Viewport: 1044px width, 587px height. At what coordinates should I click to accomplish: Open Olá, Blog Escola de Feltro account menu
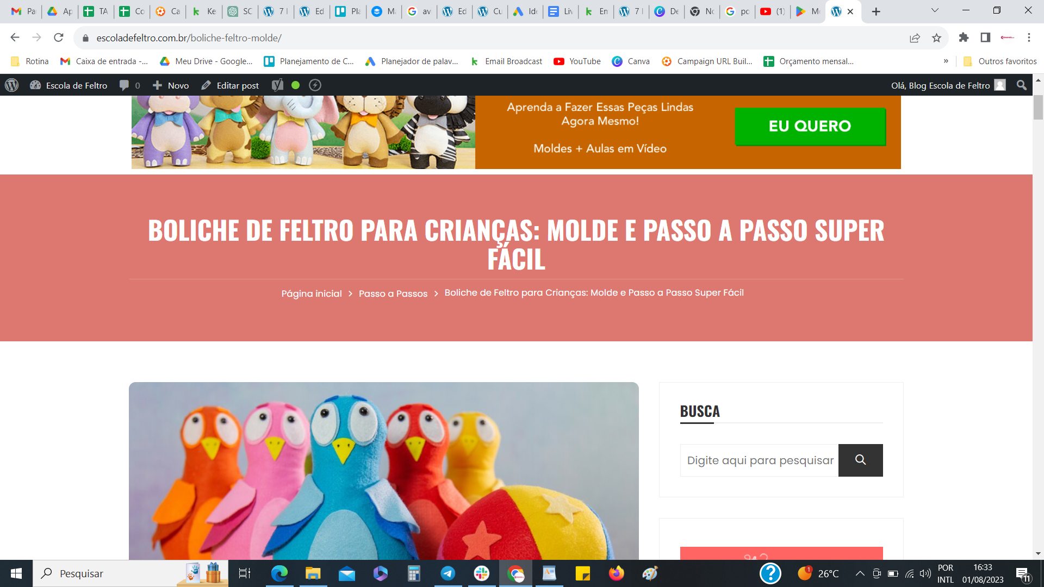tap(948, 85)
